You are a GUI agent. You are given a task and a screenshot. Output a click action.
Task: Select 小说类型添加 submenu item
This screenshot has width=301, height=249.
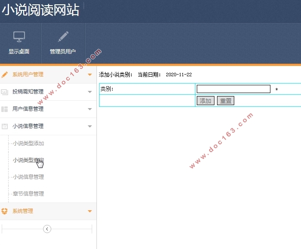[x=28, y=143]
